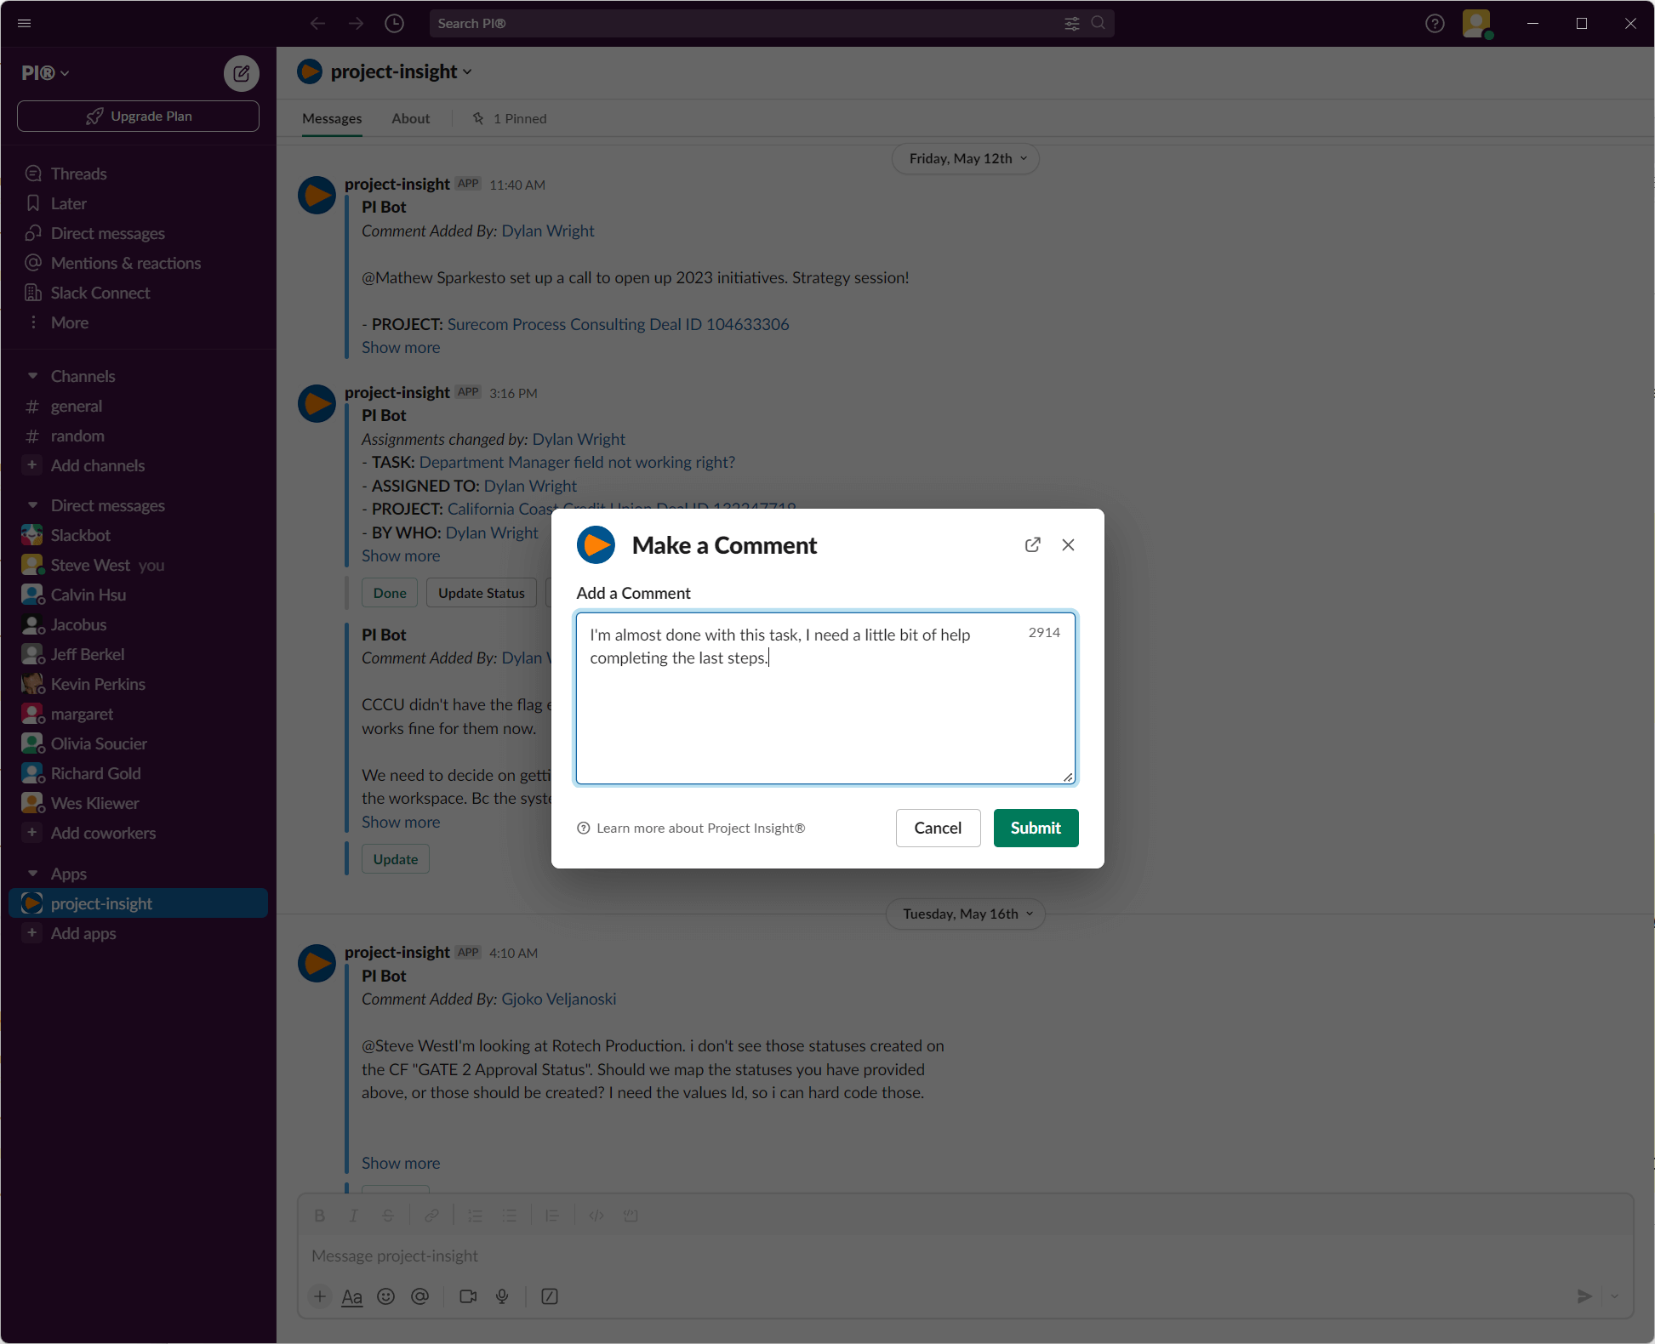The height and width of the screenshot is (1344, 1655).
Task: Toggle strikethrough formatting in composer
Action: [388, 1216]
